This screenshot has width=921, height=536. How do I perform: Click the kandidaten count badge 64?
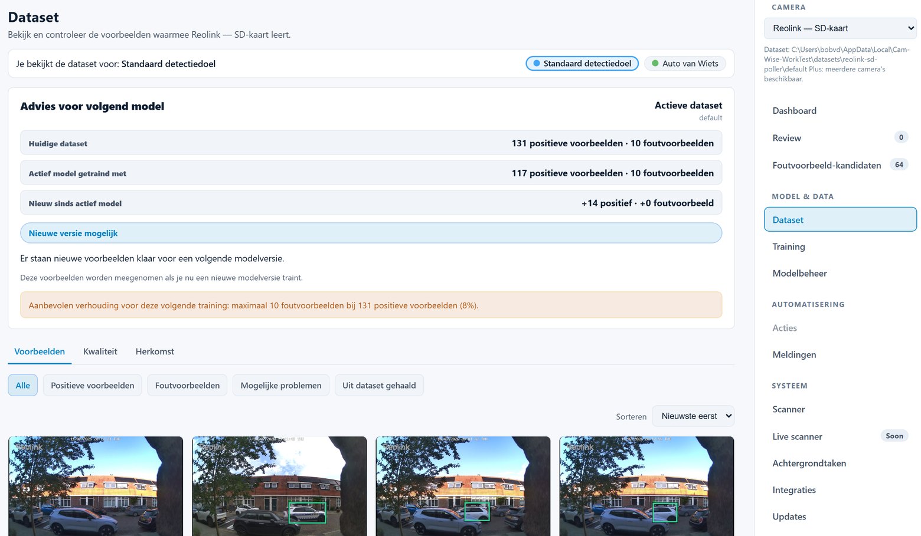[x=899, y=165]
